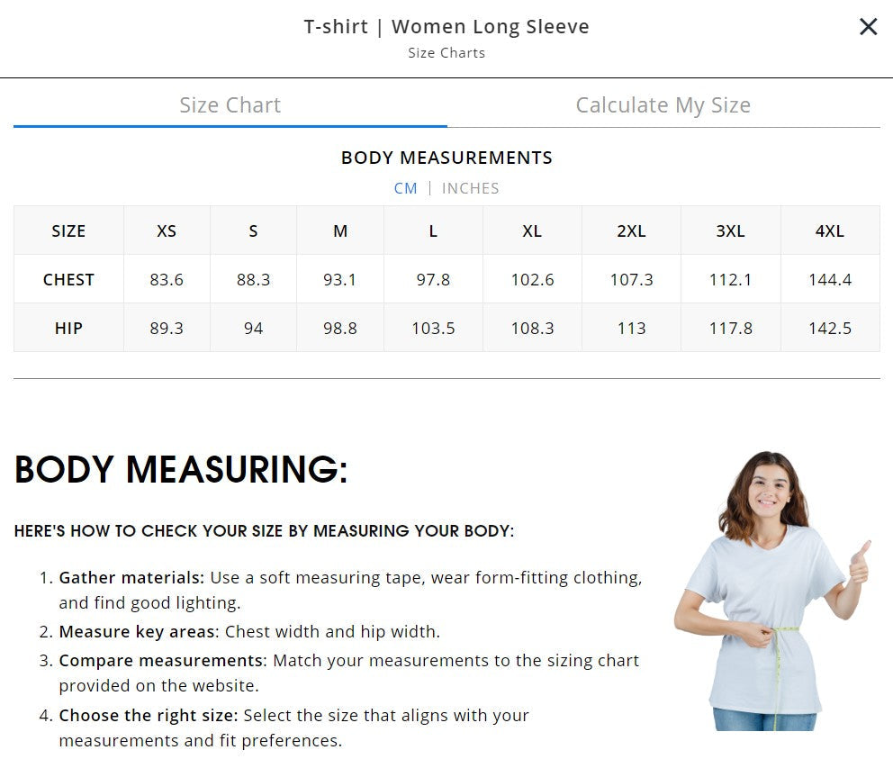Viewport: 893px width, 759px height.
Task: Click the XL size column header
Action: click(x=532, y=230)
